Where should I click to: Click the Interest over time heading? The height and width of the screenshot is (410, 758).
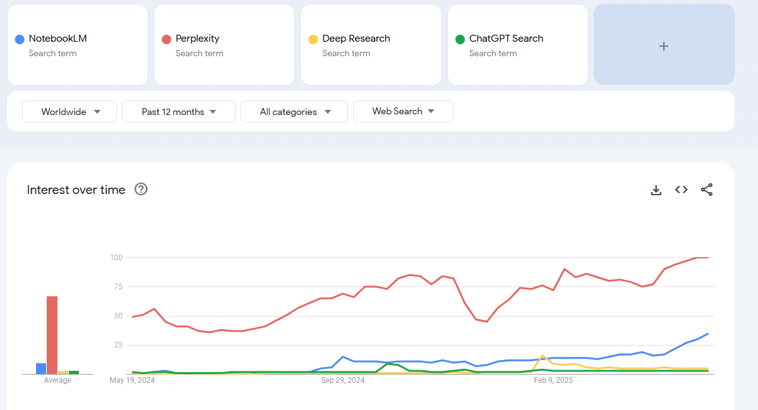point(76,190)
